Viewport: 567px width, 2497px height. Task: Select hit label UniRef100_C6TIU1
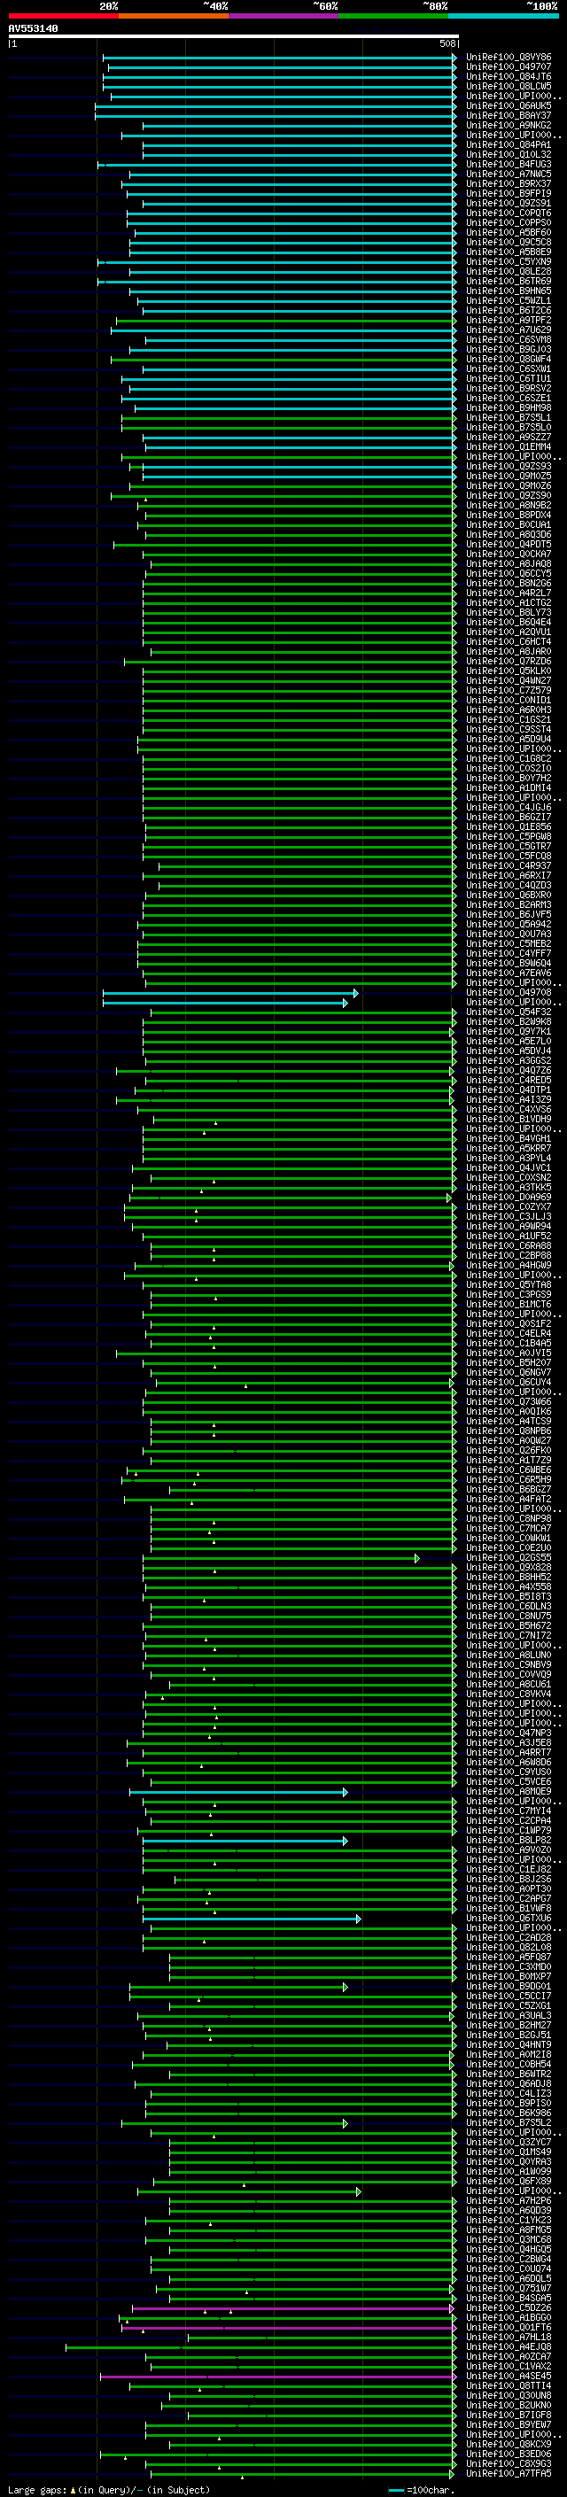click(x=509, y=379)
